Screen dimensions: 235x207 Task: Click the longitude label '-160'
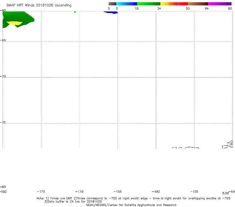pyautogui.click(x=156, y=192)
